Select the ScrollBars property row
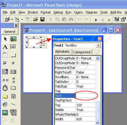127x125 pixels. point(75,77)
